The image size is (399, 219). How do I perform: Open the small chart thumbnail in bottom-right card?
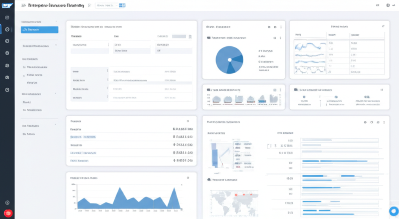pos(231,155)
